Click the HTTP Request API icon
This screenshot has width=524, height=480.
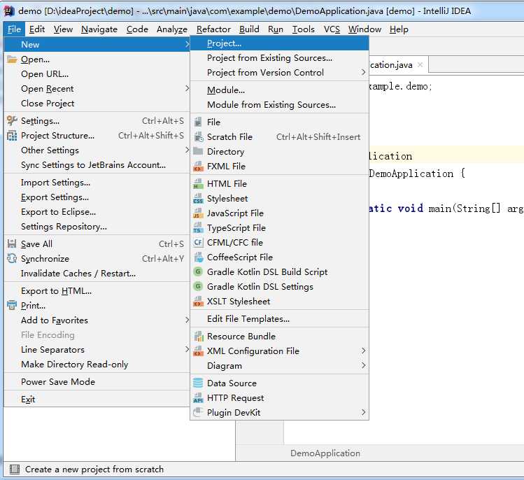[198, 397]
